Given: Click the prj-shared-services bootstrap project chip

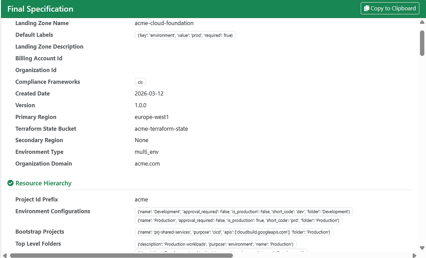Looking at the screenshot, I should 234,232.
